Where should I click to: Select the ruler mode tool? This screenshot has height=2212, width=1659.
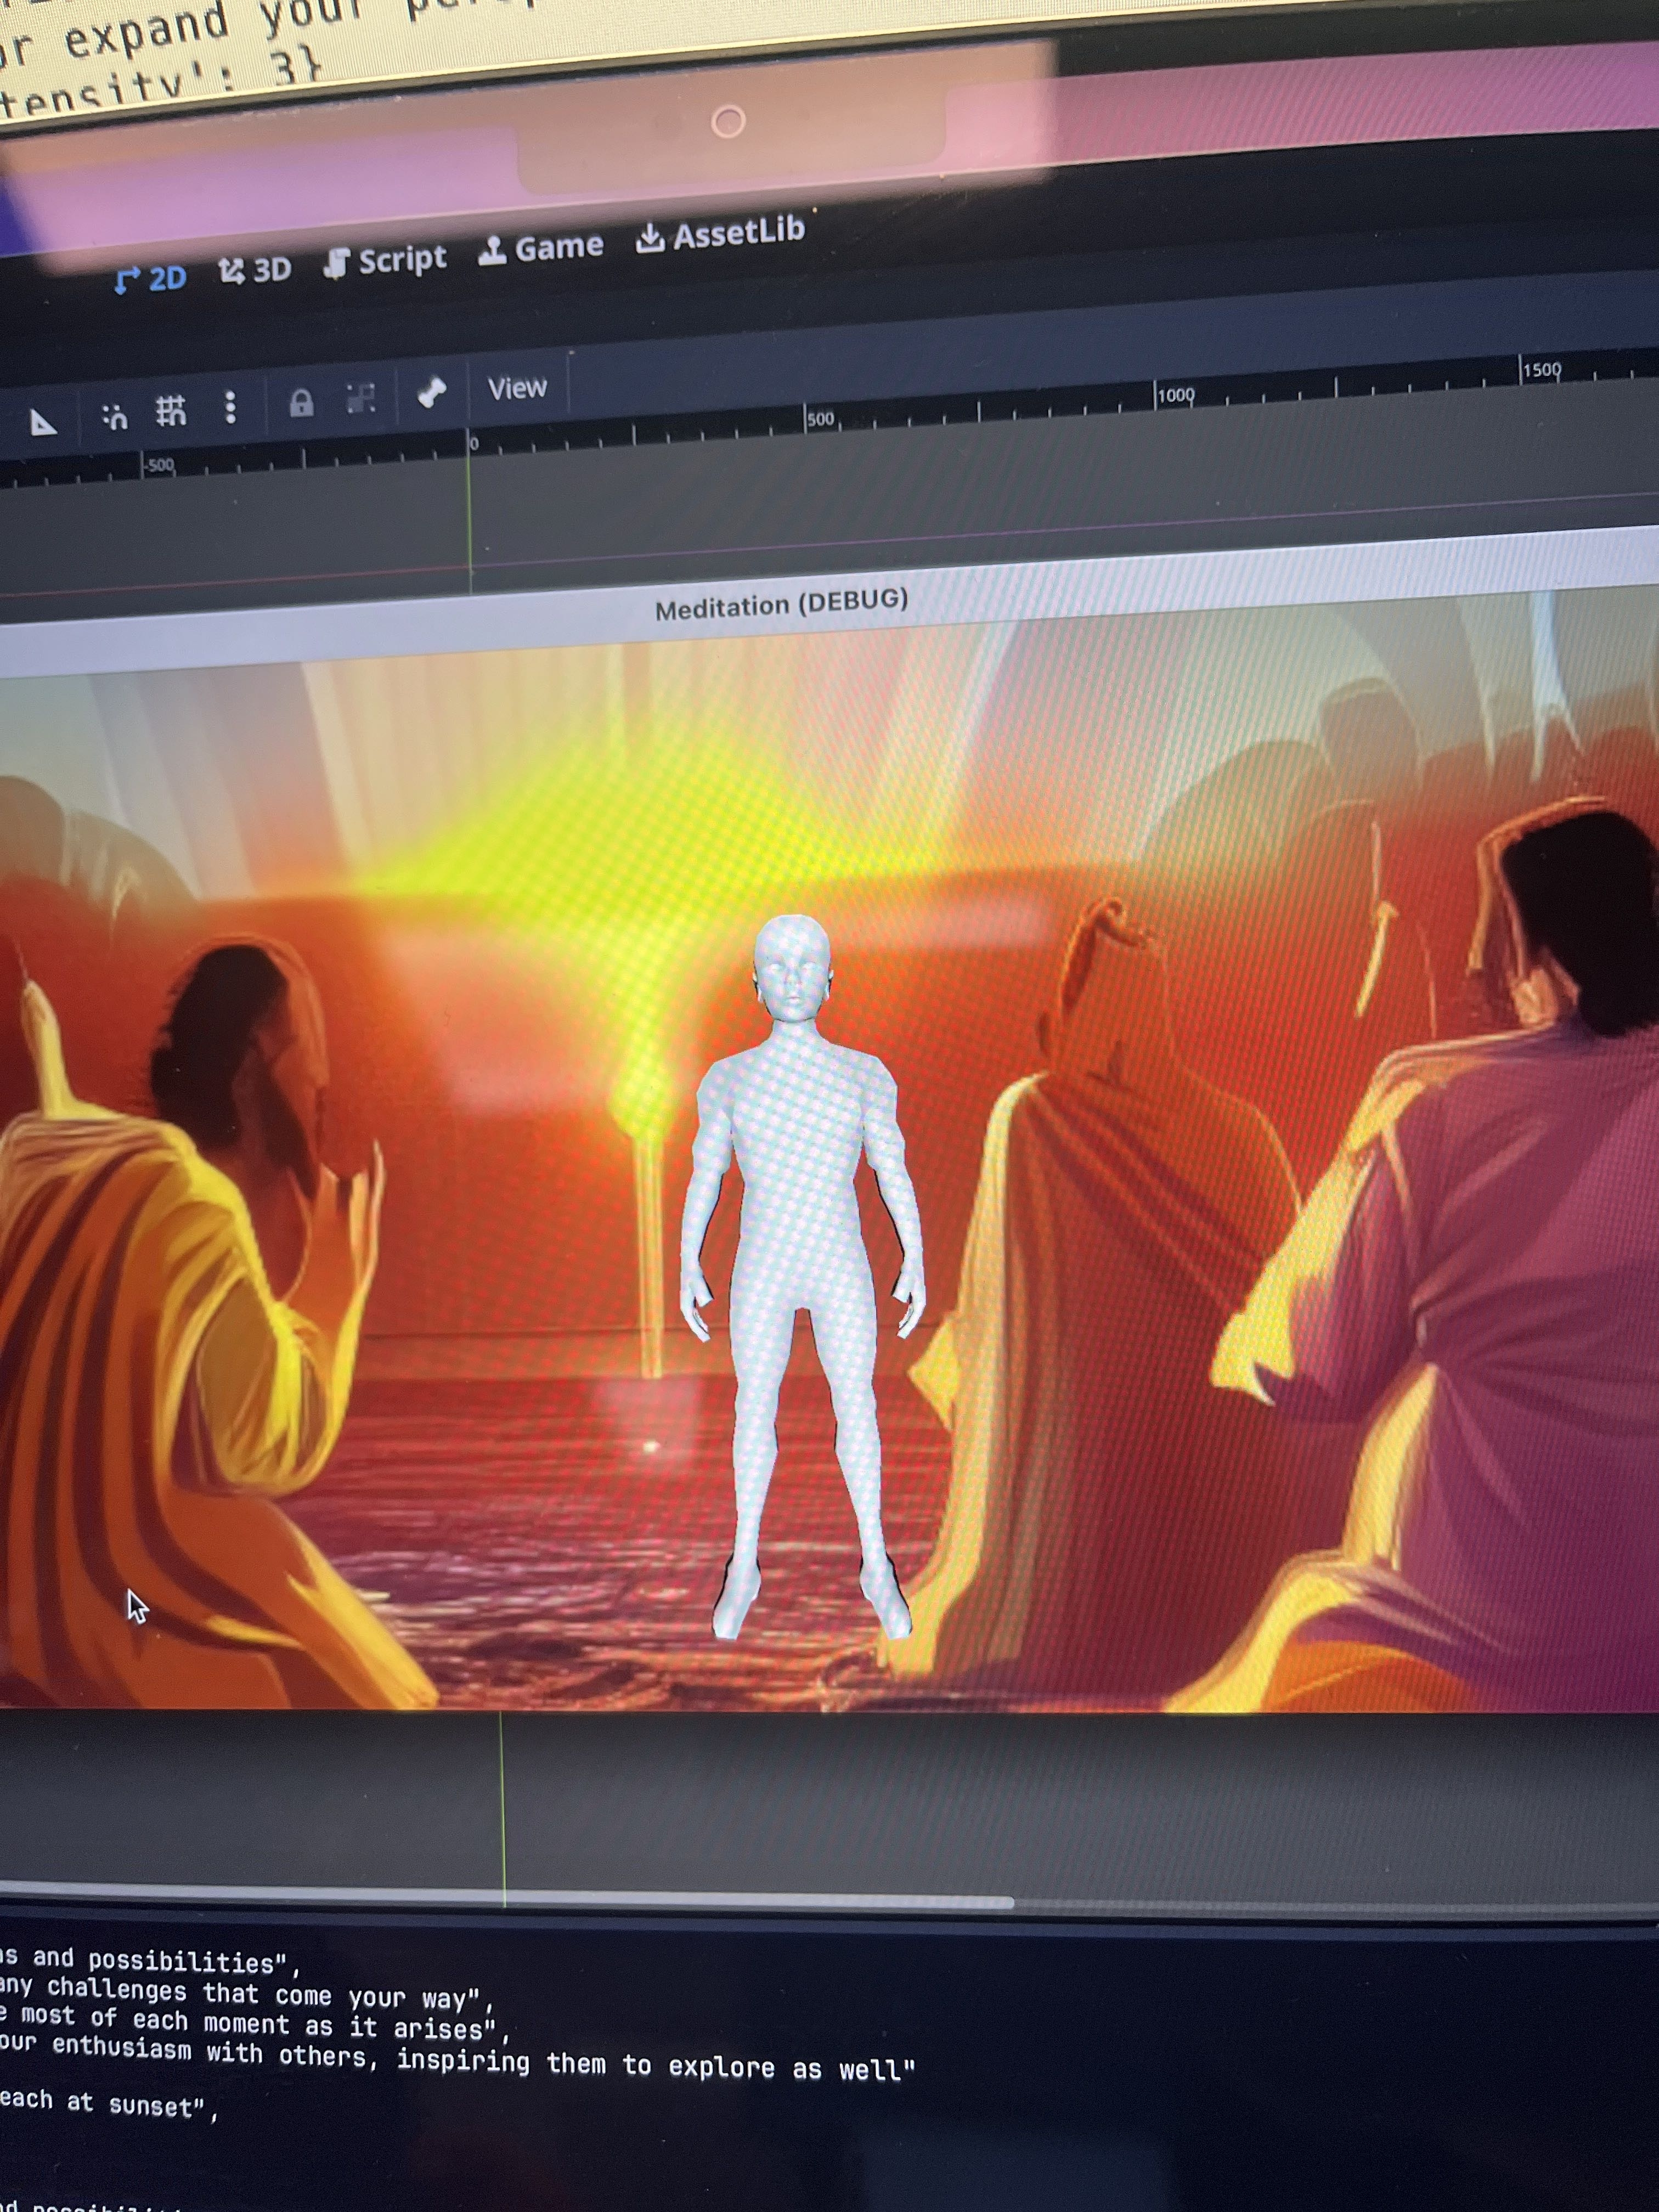pos(42,422)
